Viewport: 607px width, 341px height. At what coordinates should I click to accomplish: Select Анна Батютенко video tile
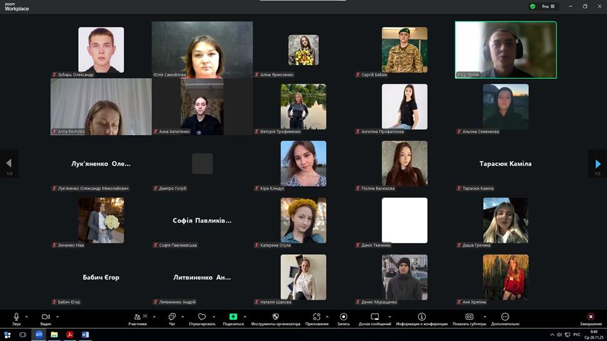pos(202,107)
